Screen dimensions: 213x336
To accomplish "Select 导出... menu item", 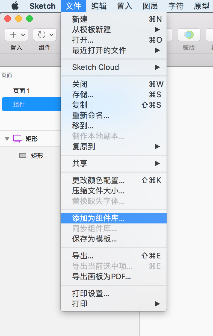I will point(114,256).
